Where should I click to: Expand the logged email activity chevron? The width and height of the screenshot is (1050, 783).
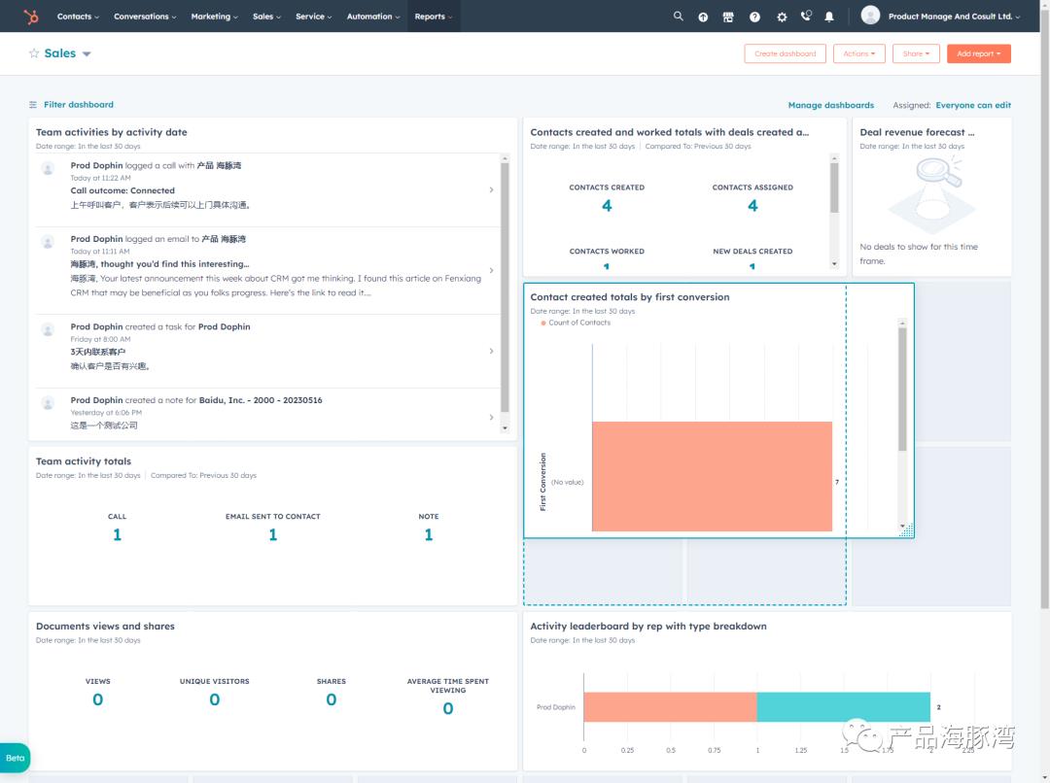[x=492, y=270]
